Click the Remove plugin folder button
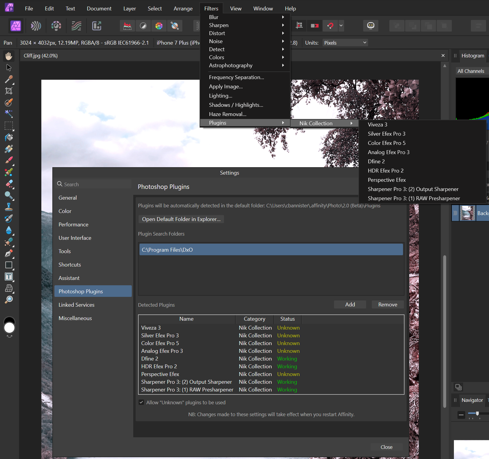The width and height of the screenshot is (489, 459). [388, 305]
